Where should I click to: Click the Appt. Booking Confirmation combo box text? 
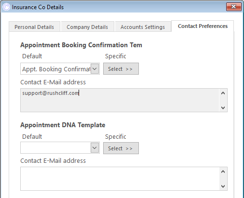click(56, 69)
